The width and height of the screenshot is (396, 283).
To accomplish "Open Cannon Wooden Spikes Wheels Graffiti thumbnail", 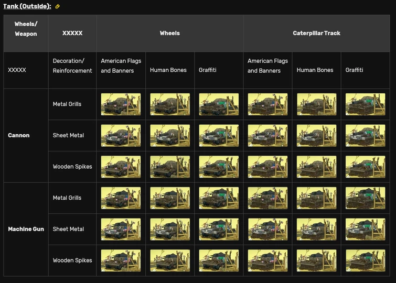I will point(219,167).
